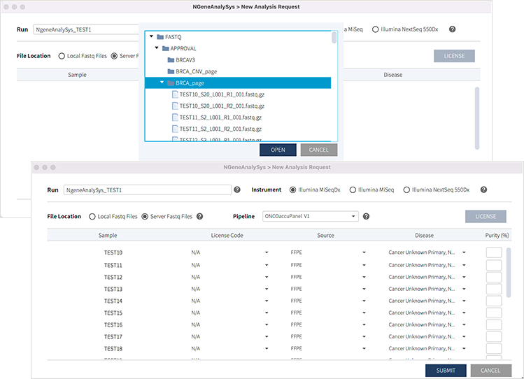The image size is (524, 379).
Task: Click file icon of TEST11_S2_L001_R2_001.fastq.gz
Action: [x=175, y=129]
